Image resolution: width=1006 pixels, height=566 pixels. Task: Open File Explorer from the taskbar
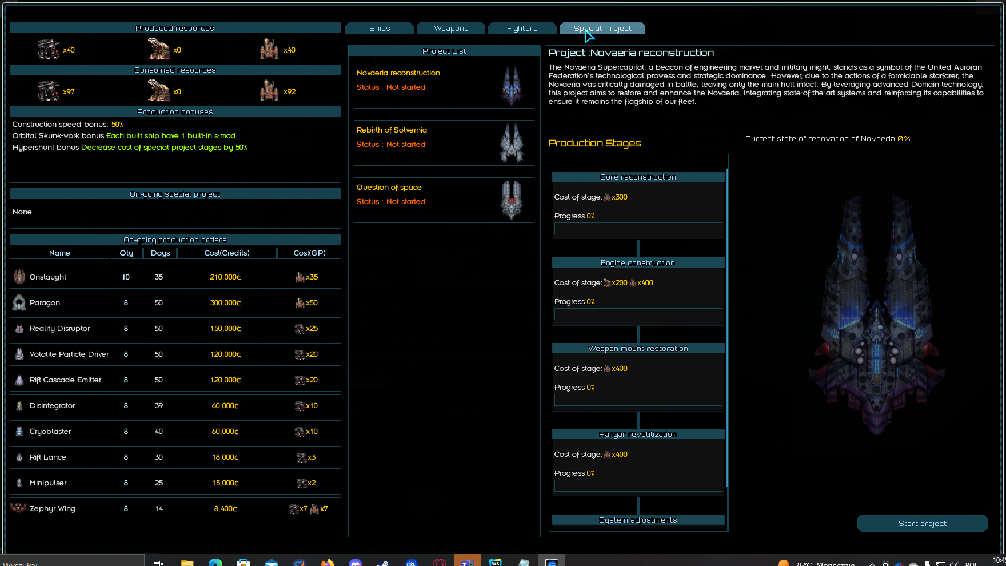click(187, 563)
